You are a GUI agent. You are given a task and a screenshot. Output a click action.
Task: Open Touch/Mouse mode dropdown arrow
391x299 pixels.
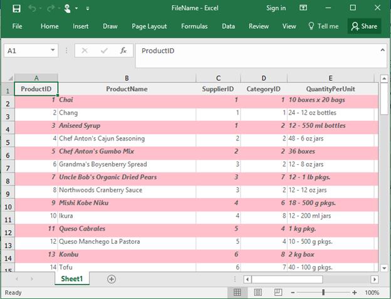76,8
